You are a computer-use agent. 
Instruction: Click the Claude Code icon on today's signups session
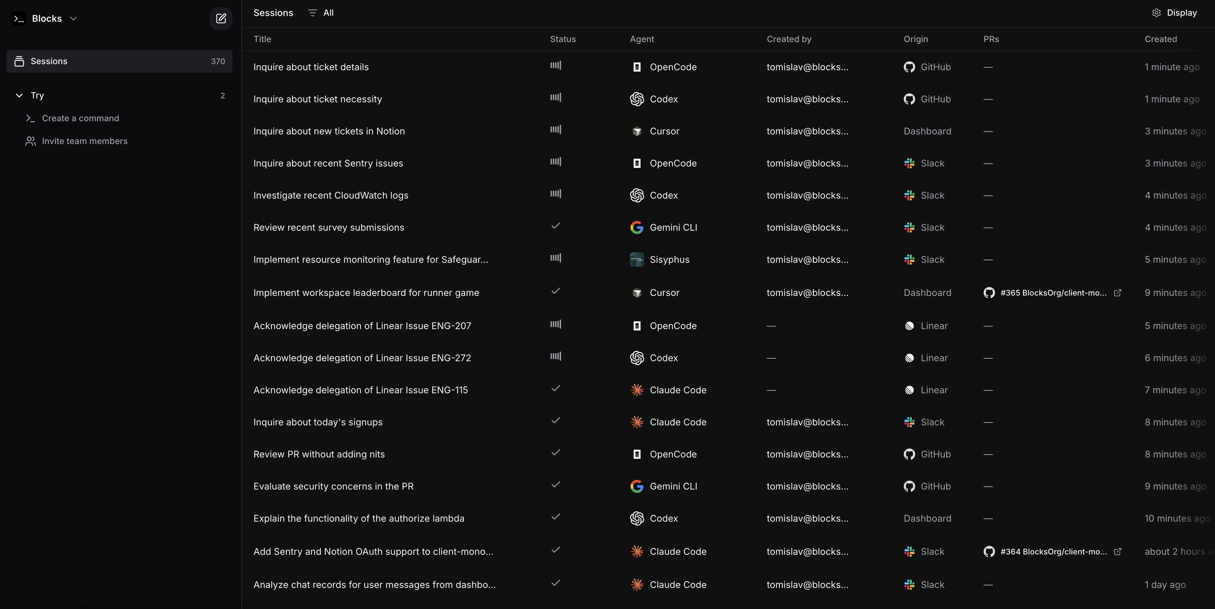pos(637,422)
